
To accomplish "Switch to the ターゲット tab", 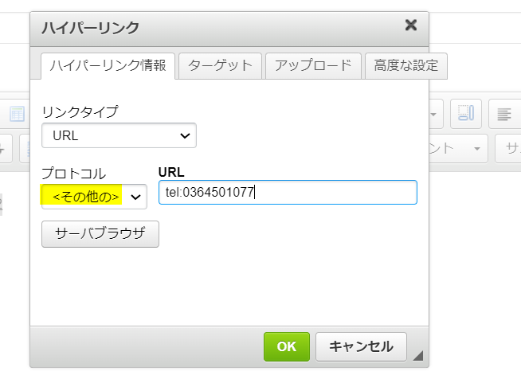I will pos(220,65).
